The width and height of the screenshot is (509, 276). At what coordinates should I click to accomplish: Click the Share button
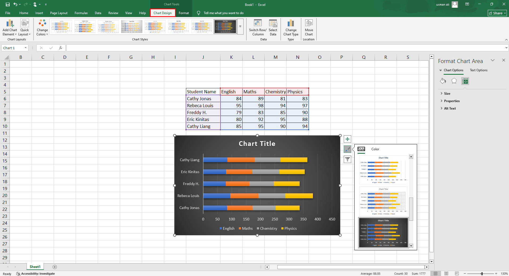(x=497, y=13)
